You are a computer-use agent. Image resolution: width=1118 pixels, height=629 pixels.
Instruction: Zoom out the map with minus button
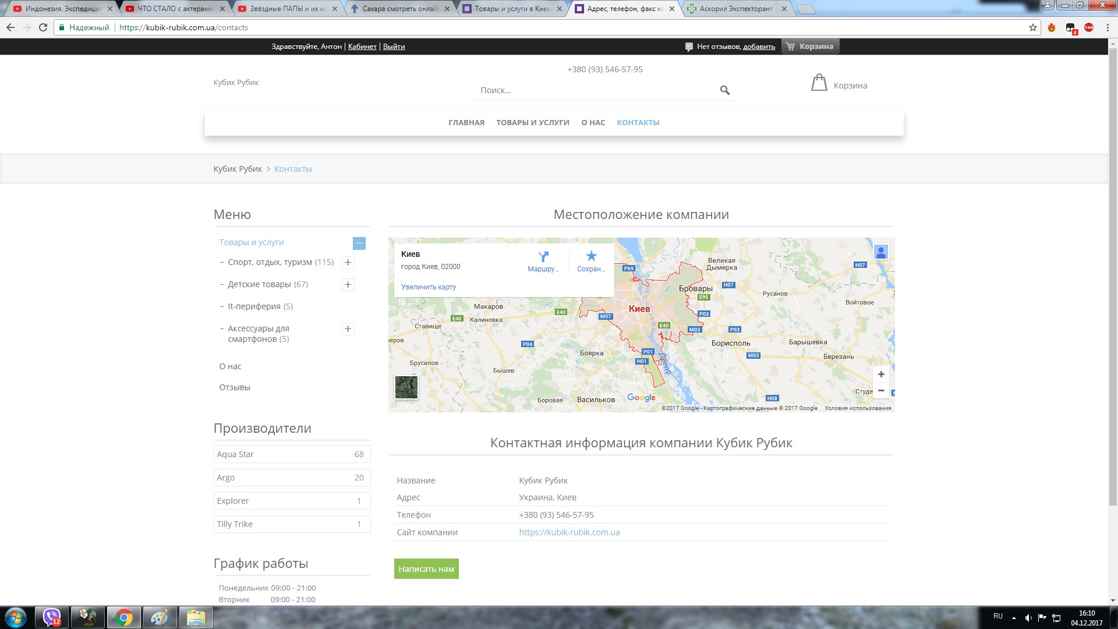pyautogui.click(x=881, y=391)
